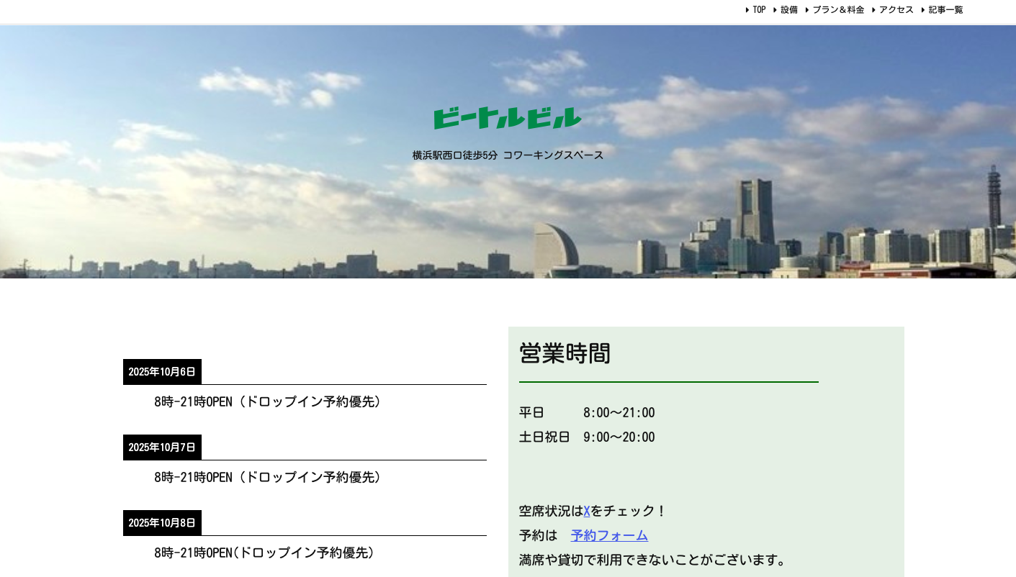
Task: Open the 予約フォーム reservation link
Action: click(x=609, y=535)
